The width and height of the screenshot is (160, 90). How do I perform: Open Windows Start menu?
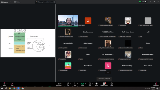(2, 88)
